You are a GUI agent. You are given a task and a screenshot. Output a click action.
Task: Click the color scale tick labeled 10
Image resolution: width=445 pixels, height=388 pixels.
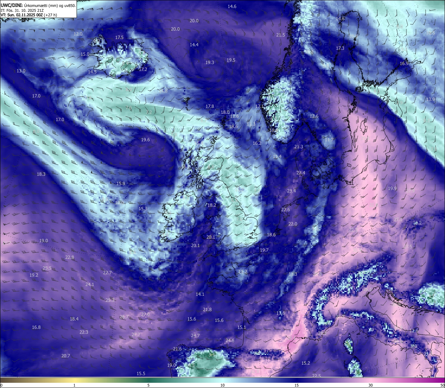(x=222, y=386)
